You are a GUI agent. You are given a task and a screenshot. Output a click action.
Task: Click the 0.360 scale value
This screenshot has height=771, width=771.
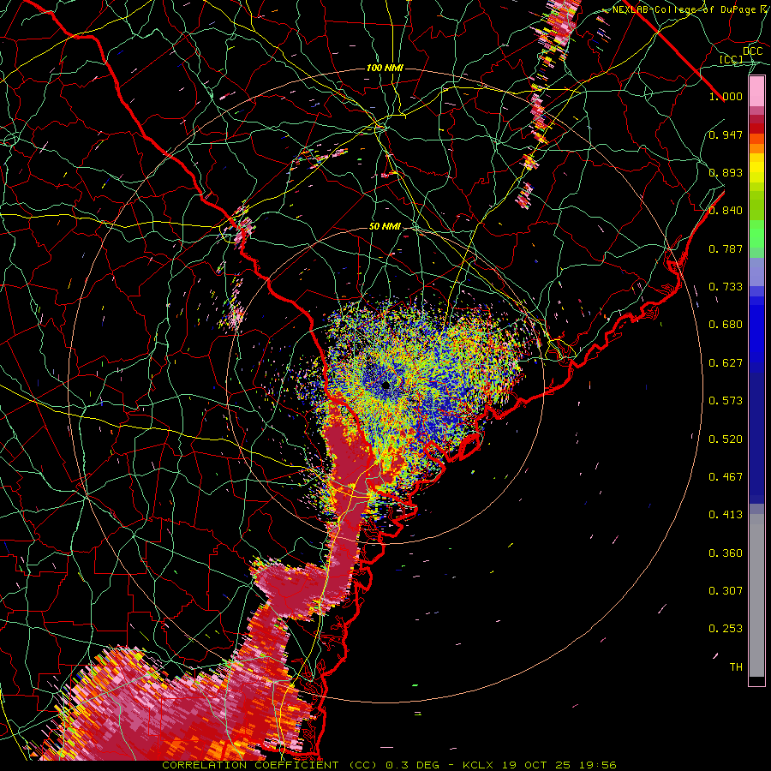click(x=726, y=553)
